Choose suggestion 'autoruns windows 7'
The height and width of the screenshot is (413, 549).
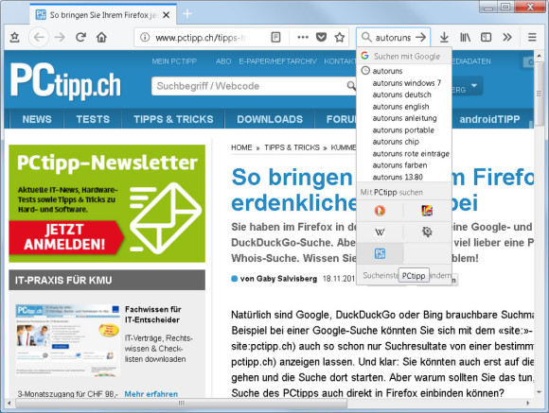point(404,83)
